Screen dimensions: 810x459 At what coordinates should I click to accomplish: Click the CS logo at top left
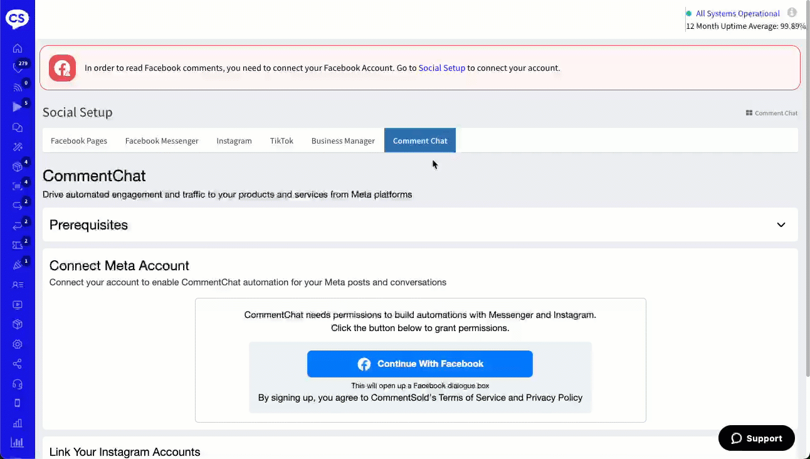coord(17,19)
